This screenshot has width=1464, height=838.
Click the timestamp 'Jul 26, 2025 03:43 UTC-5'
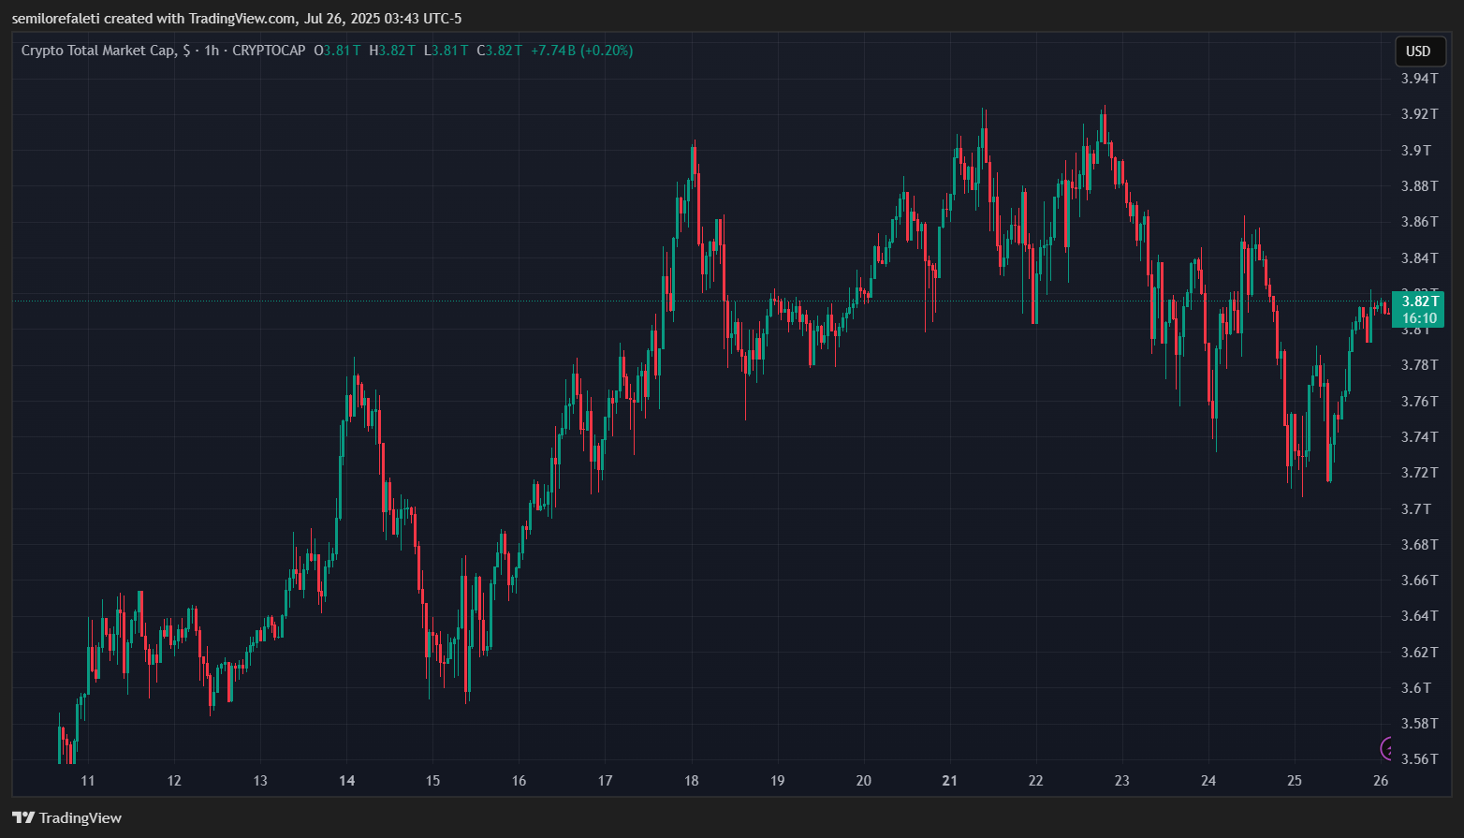point(383,19)
